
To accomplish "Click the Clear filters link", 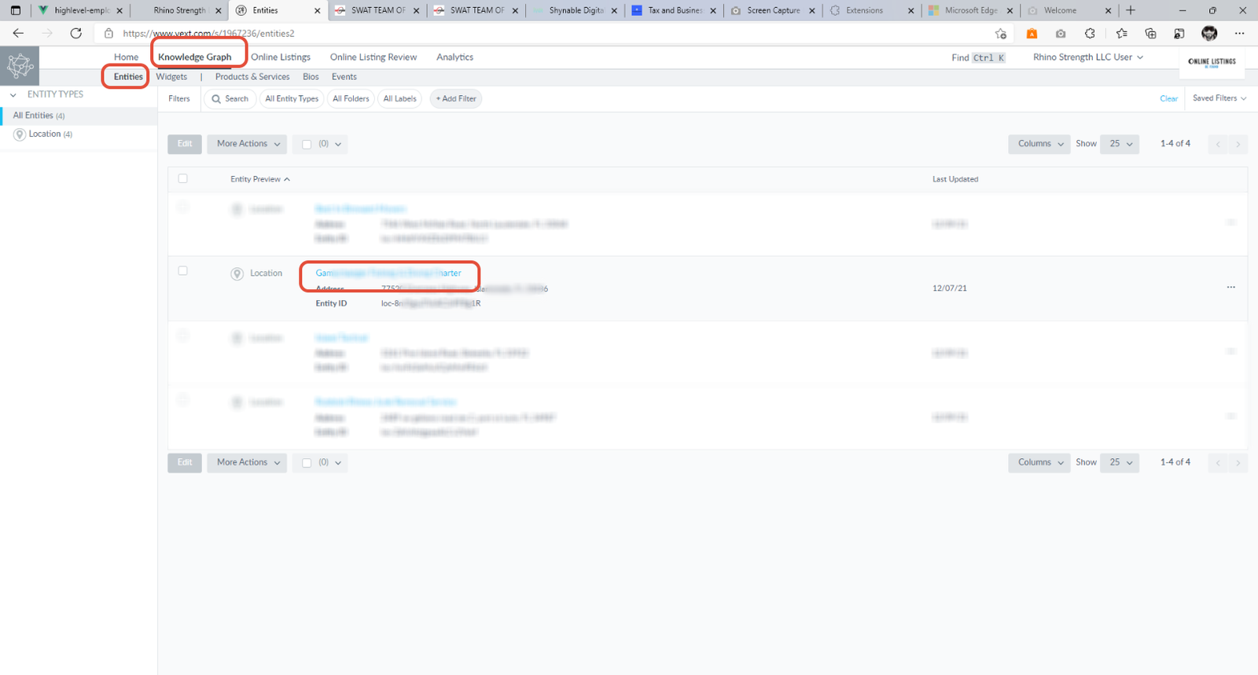I will point(1168,99).
